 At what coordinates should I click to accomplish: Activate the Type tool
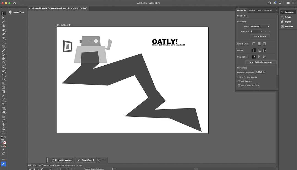(4, 38)
